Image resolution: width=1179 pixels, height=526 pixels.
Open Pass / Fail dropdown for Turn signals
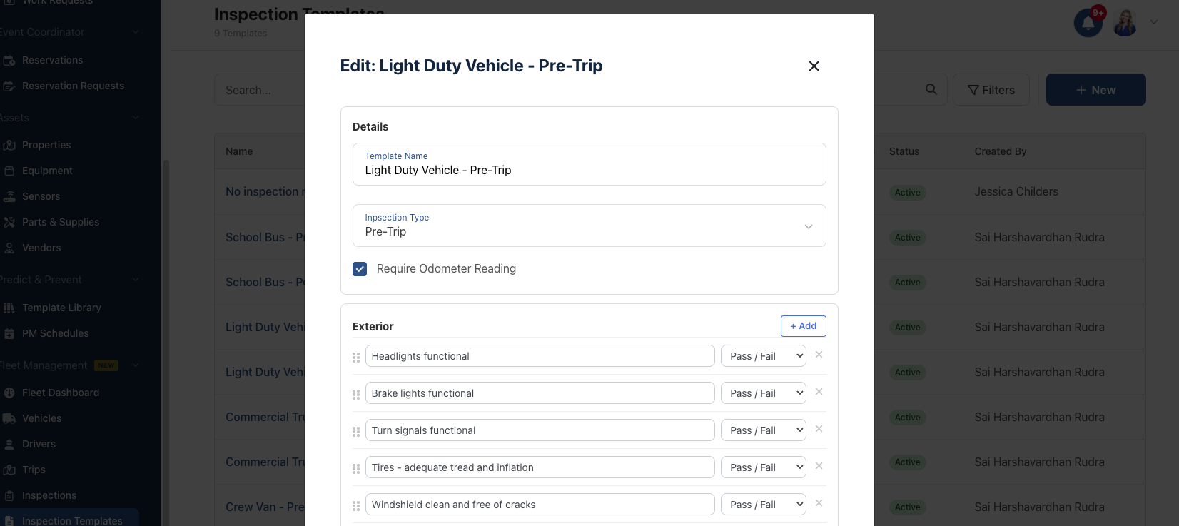click(x=764, y=430)
